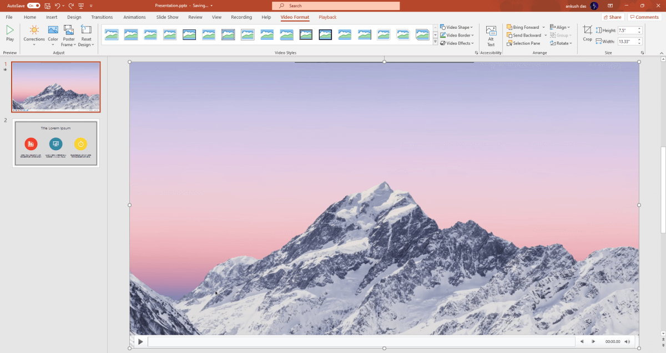Switch to the Playback tab
The image size is (666, 353).
327,17
